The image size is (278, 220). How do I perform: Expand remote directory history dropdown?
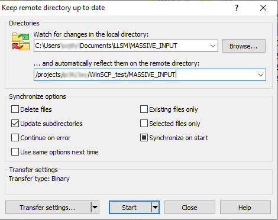[x=261, y=75]
